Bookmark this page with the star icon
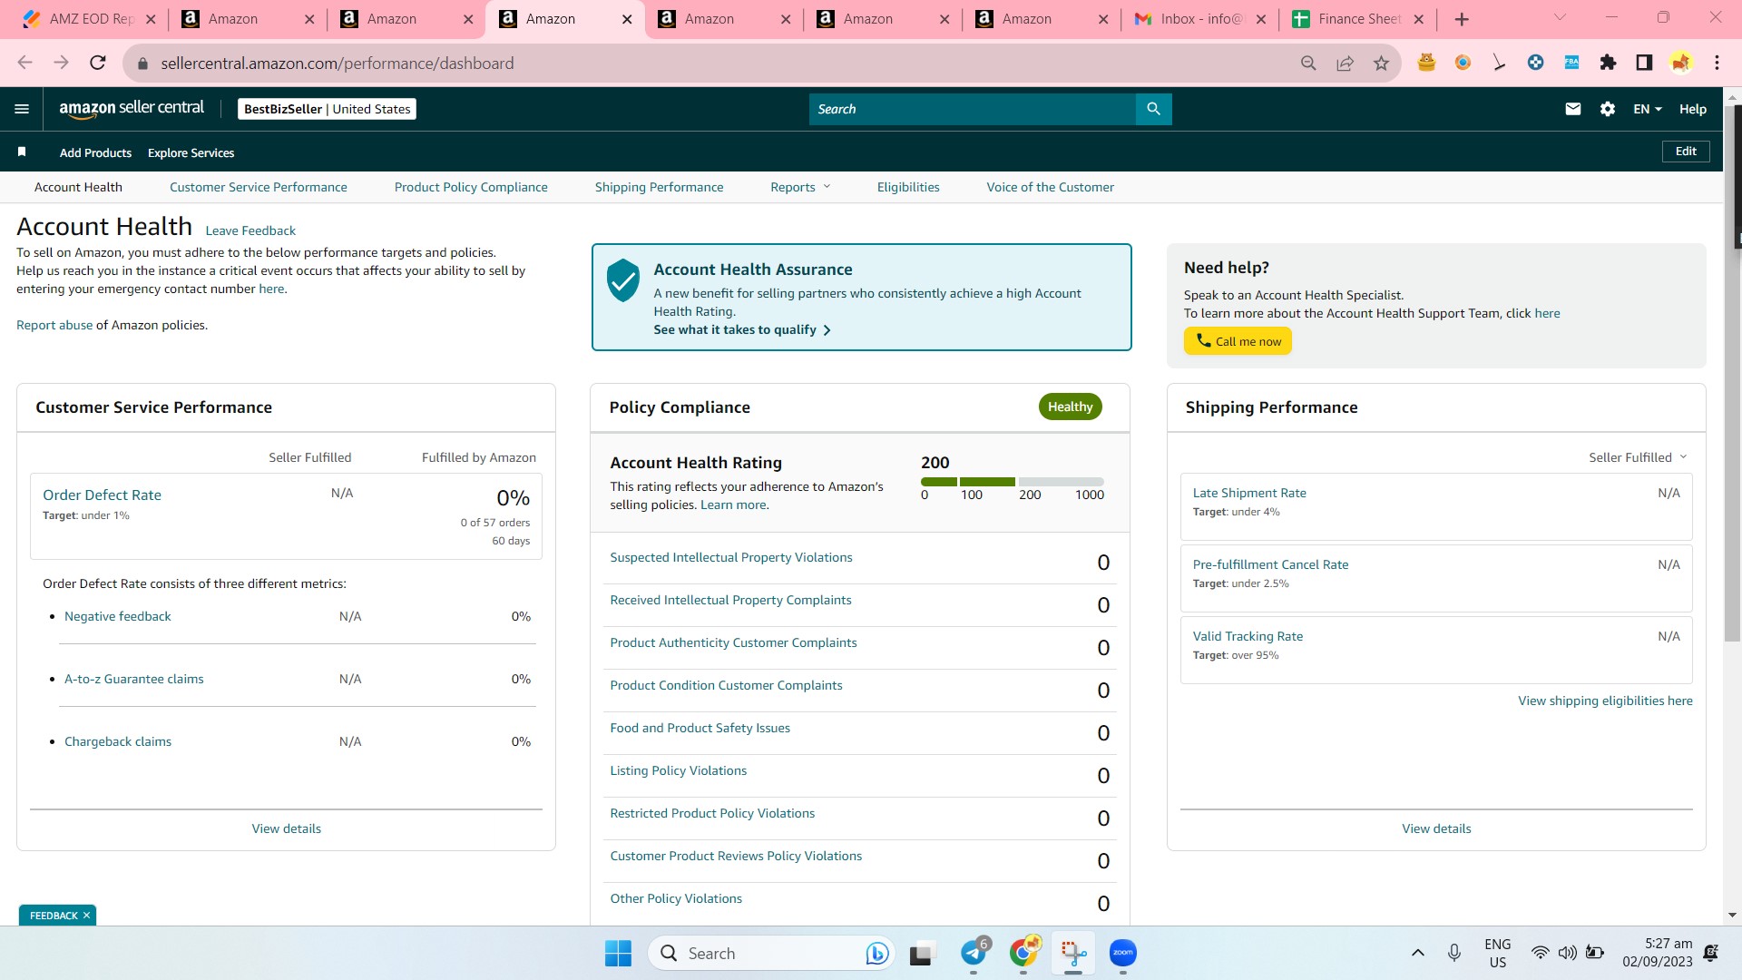Screen dimensions: 1742x980 tap(1381, 63)
